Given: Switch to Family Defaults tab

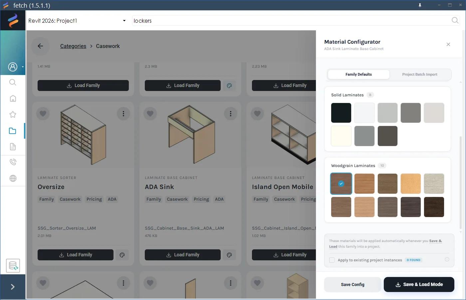Looking at the screenshot, I should click(x=358, y=74).
